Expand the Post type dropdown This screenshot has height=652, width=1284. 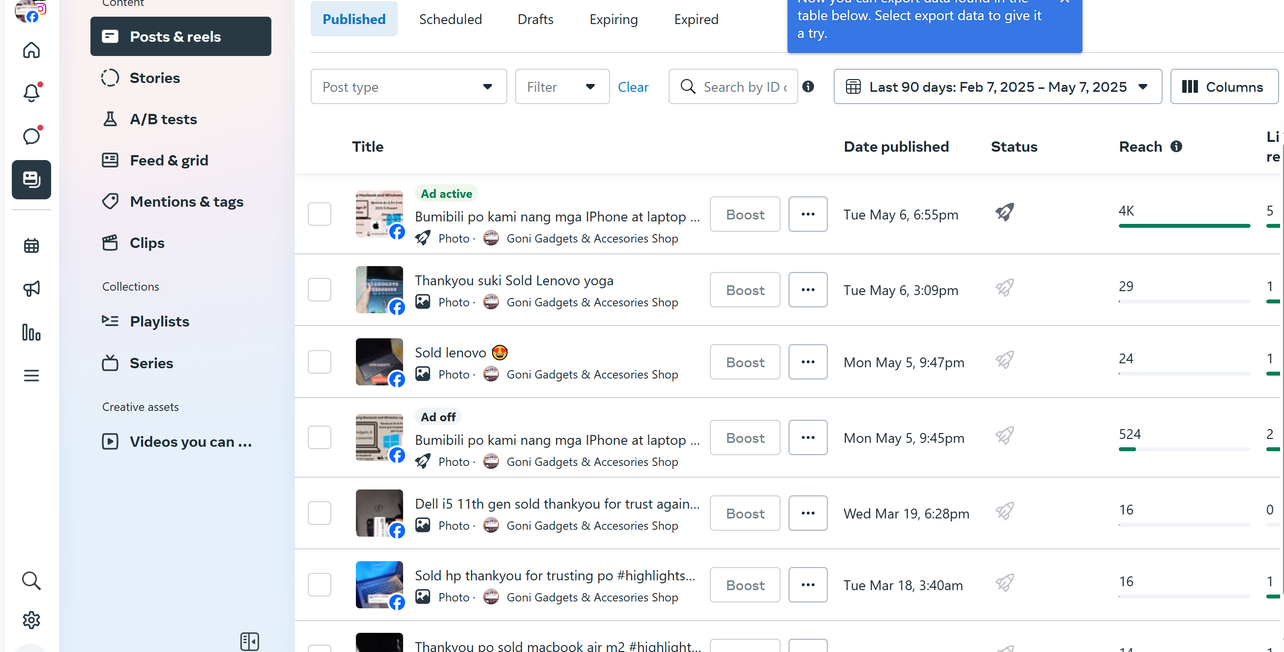click(x=408, y=86)
